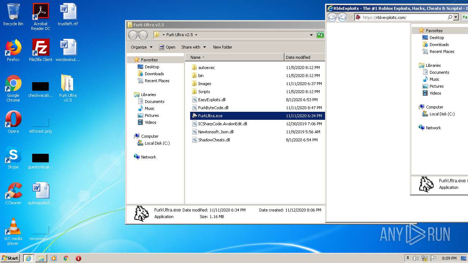This screenshot has height=263, width=468.
Task: Open VLC media player shortcut
Action: tap(13, 232)
